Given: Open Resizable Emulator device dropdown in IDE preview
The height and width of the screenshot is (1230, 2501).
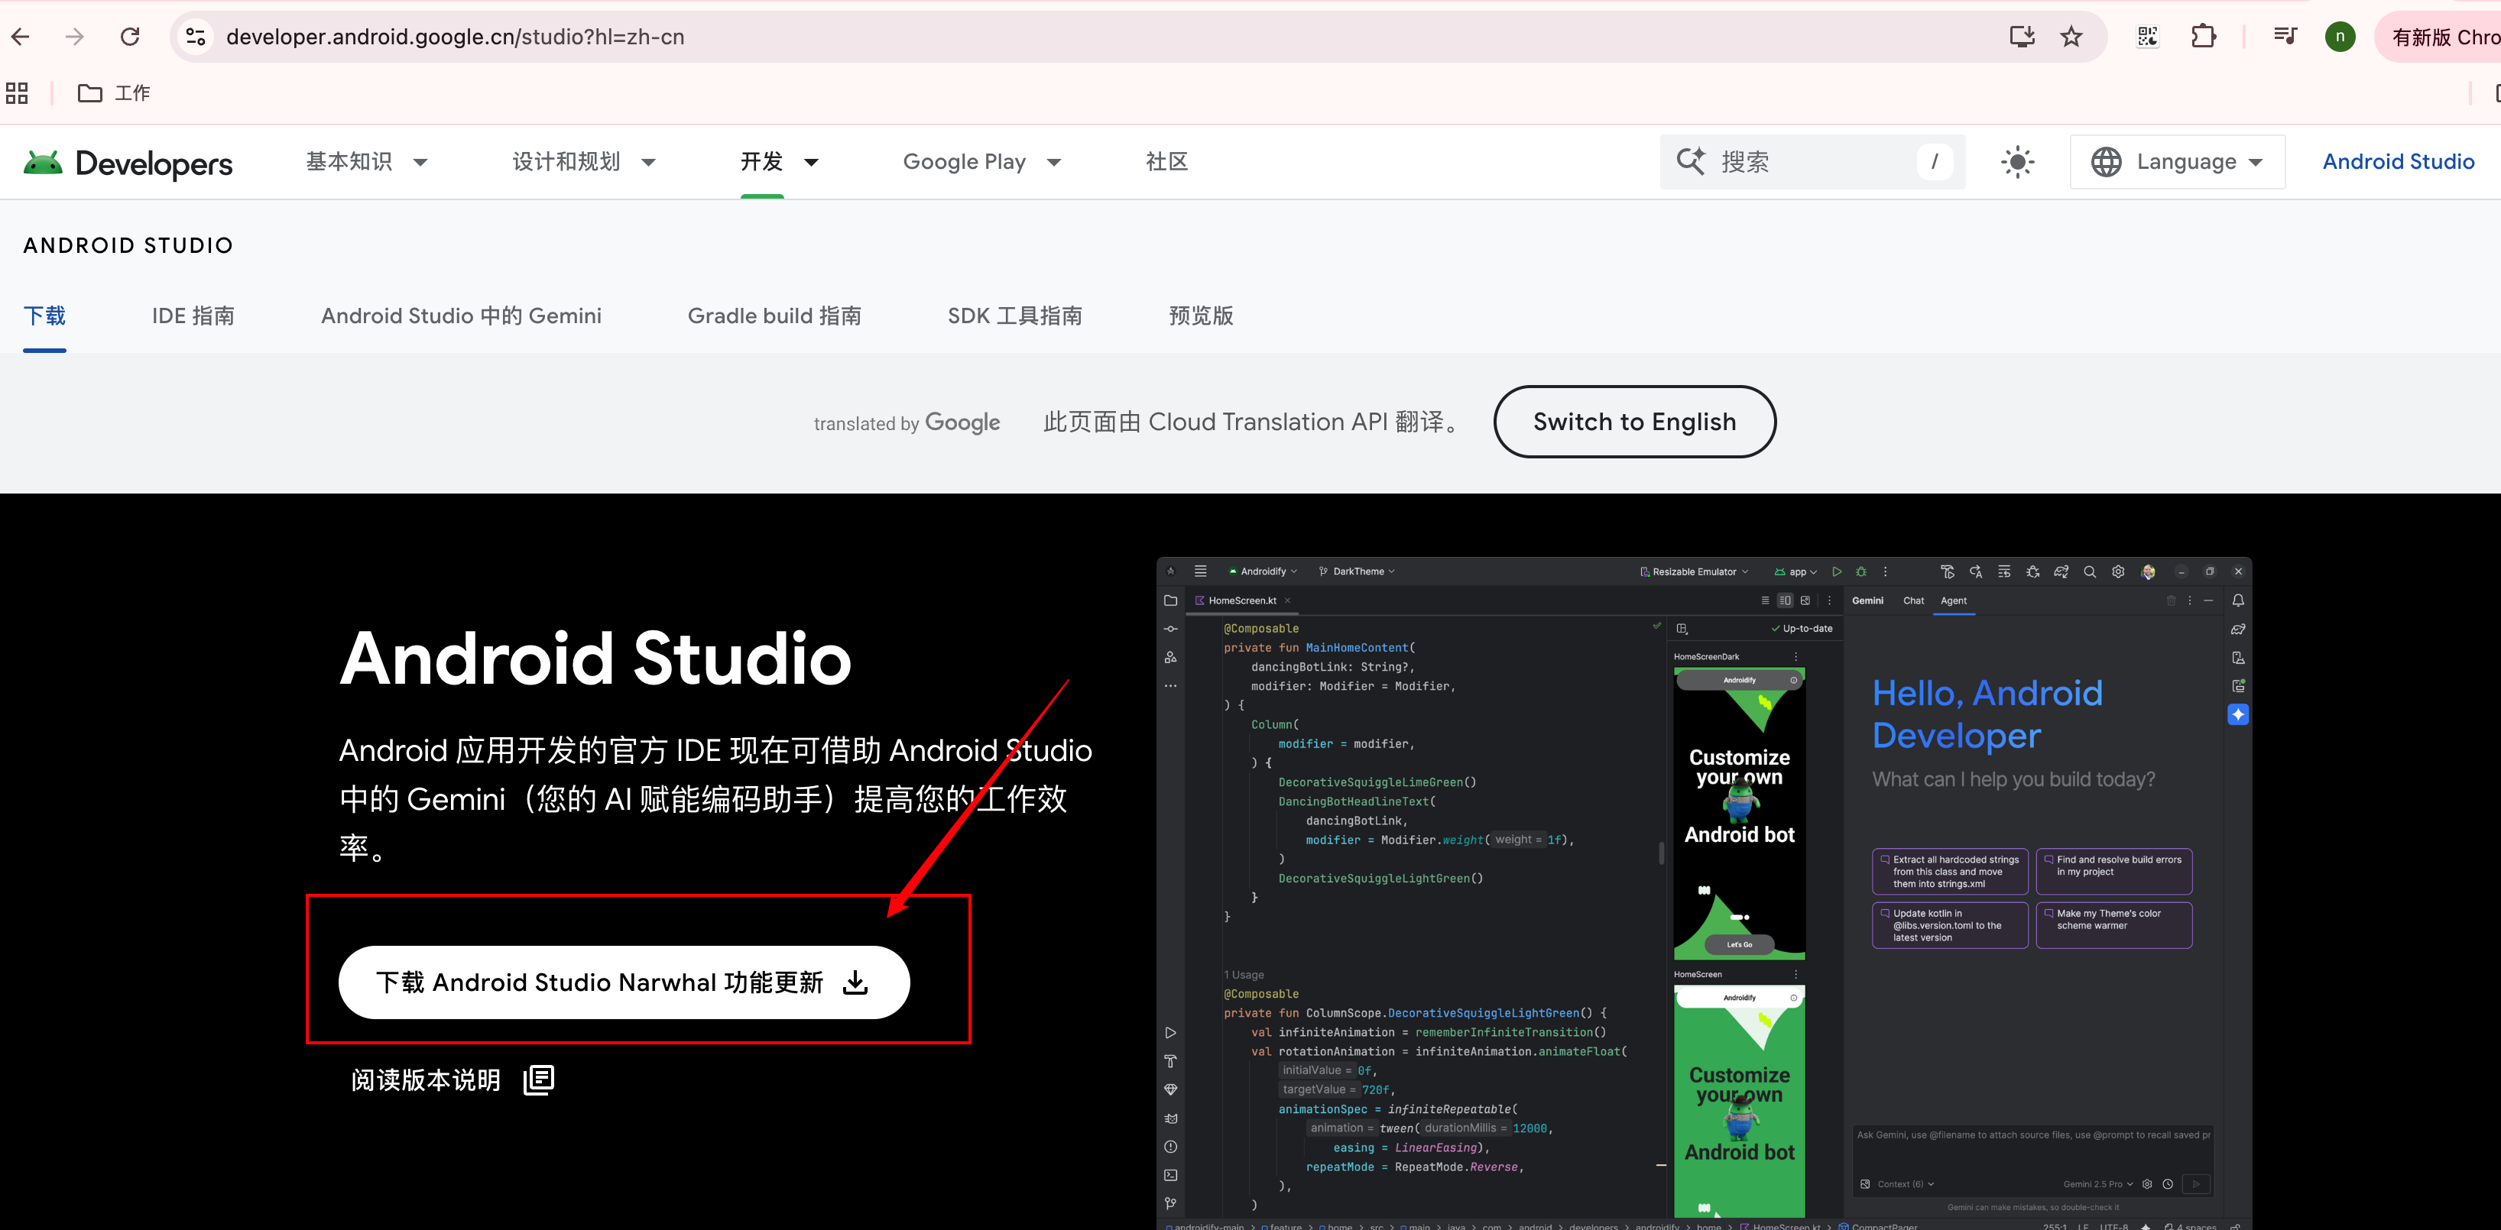Looking at the screenshot, I should (1694, 572).
